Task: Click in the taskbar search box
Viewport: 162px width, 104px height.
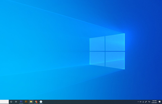Action: coord(4,102)
